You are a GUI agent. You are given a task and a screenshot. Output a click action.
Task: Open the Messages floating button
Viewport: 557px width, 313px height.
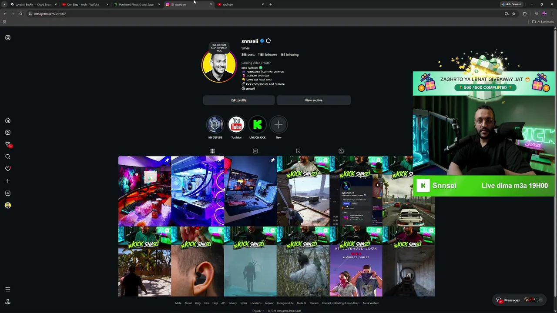coord(520,300)
